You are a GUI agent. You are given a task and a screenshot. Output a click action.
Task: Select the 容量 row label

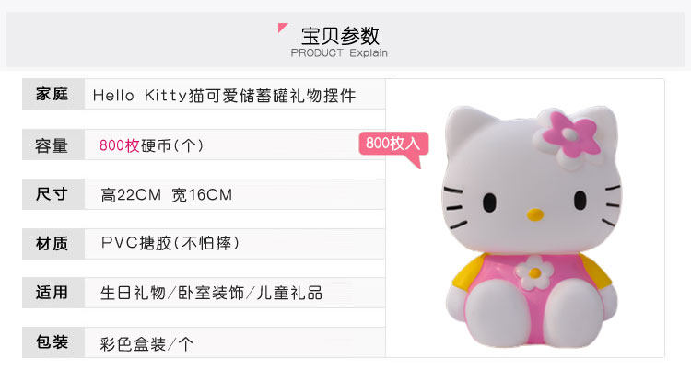tap(52, 145)
